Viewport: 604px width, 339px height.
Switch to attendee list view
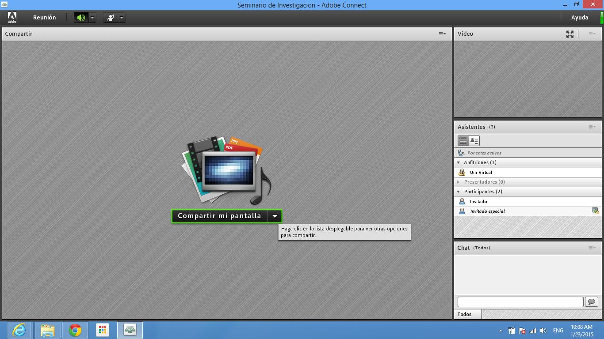[x=463, y=141]
